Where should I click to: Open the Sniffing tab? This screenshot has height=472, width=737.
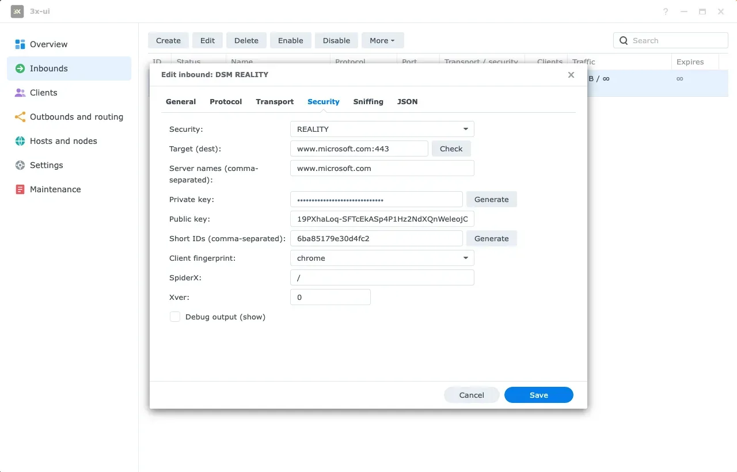coord(368,101)
